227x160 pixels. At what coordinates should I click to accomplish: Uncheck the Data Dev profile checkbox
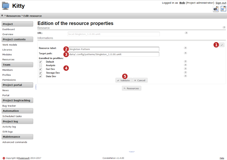click(x=40, y=76)
